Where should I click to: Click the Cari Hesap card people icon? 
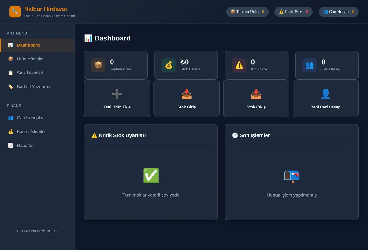coord(309,65)
